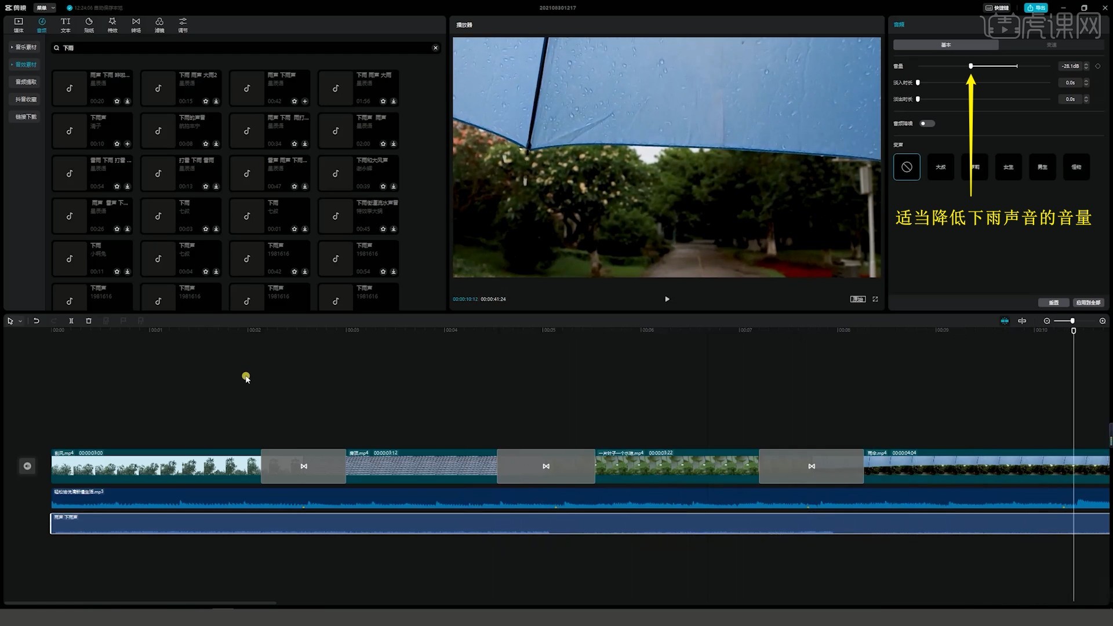Click the -28.1dB volume value field
Screen dimensions: 1113x626
[1070, 66]
